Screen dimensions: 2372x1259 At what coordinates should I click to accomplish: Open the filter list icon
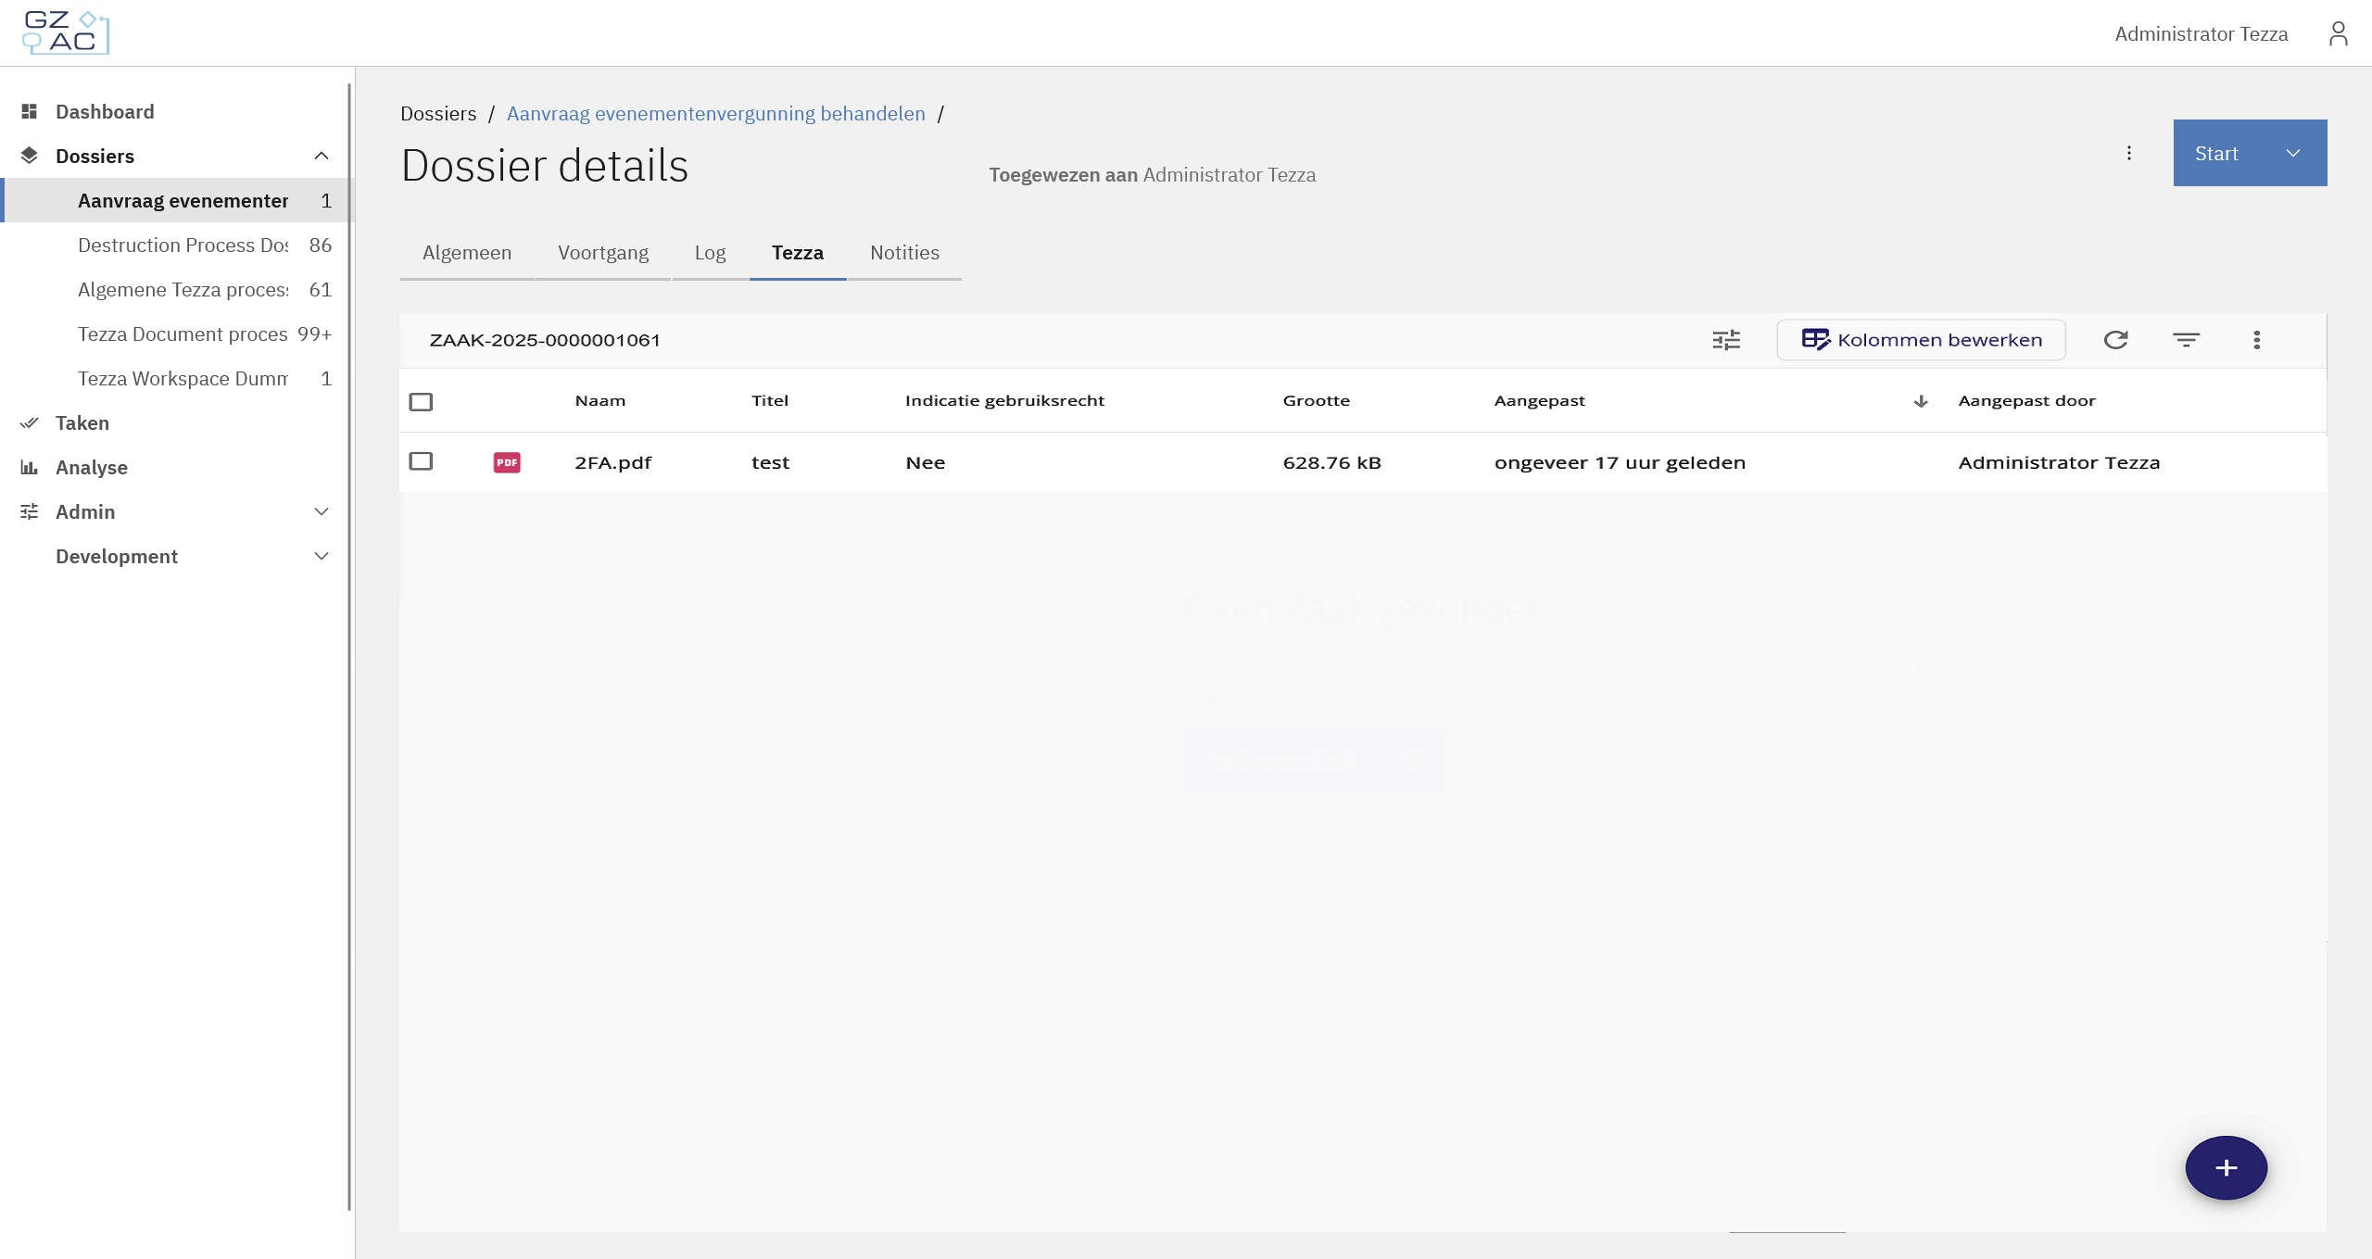click(x=2186, y=340)
